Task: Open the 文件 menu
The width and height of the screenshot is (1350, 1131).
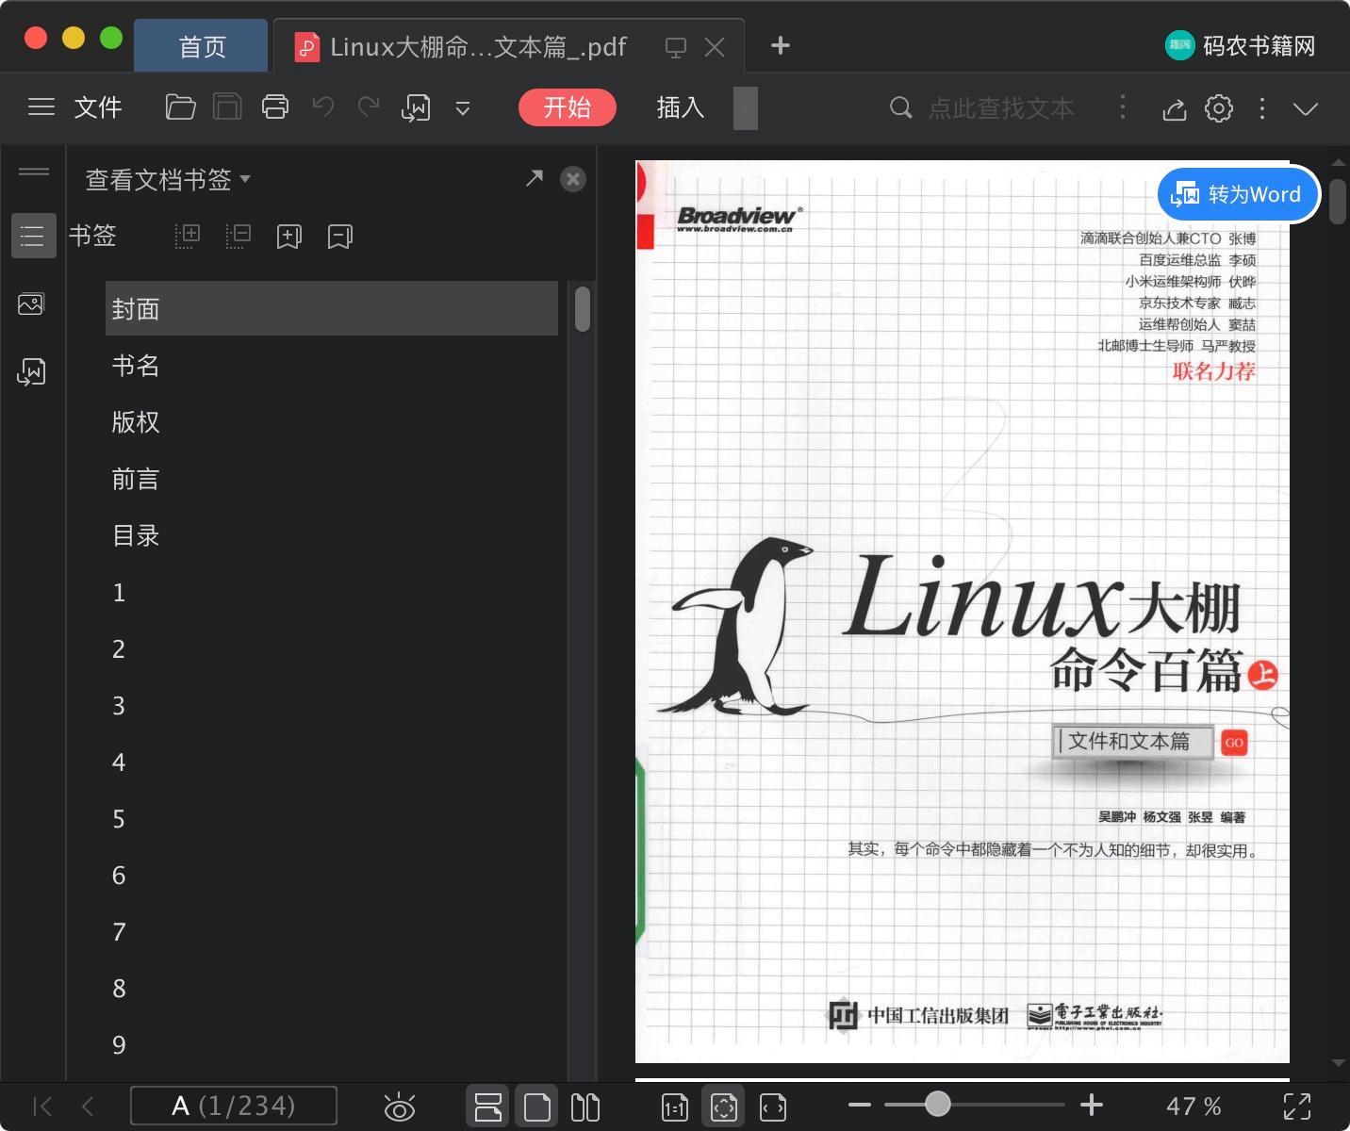Action: pyautogui.click(x=98, y=107)
